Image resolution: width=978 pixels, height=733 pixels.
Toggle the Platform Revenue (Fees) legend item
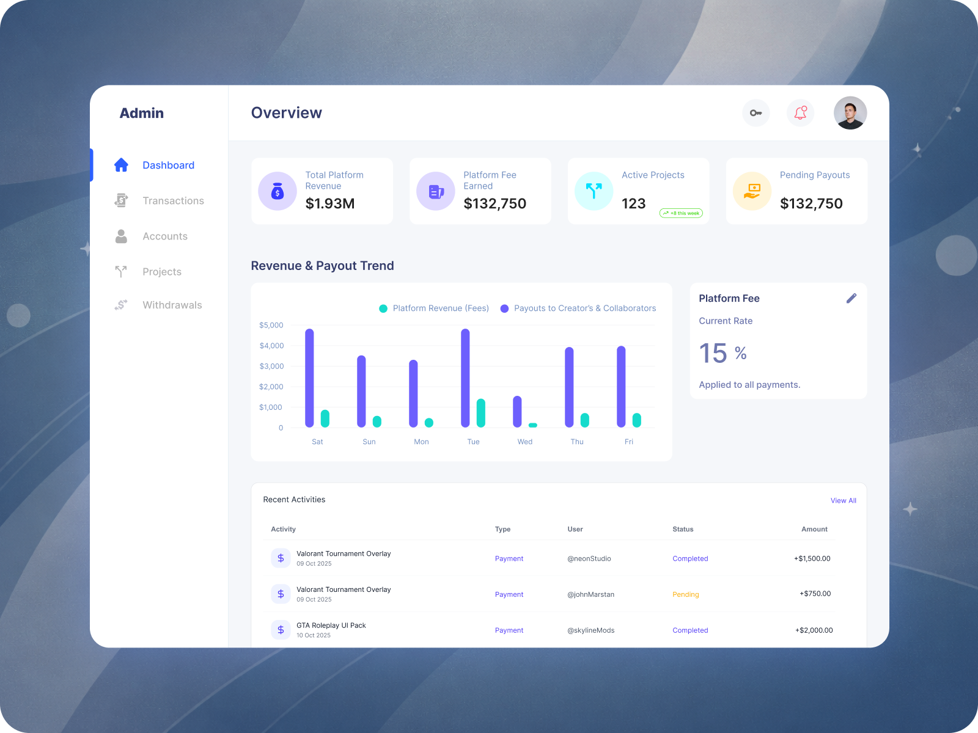pos(435,308)
